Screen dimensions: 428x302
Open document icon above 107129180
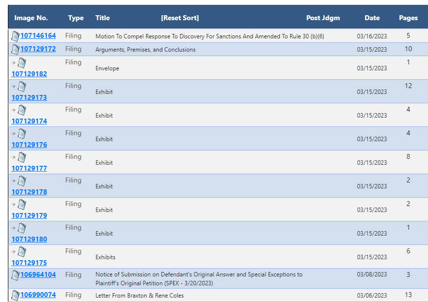pyautogui.click(x=22, y=228)
